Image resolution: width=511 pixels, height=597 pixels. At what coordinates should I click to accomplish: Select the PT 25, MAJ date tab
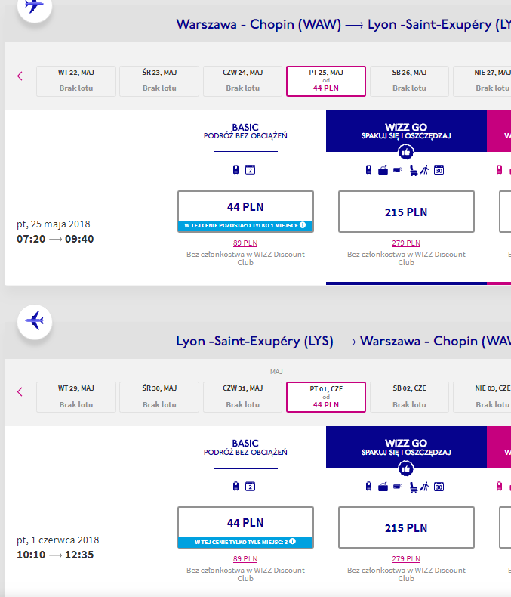(326, 81)
